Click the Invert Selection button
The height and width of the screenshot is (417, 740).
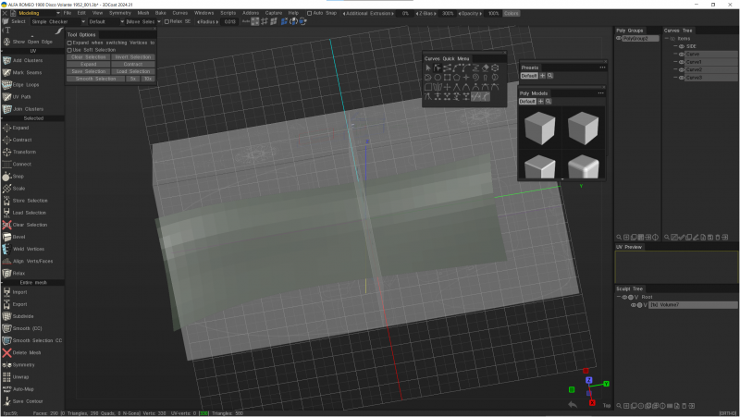tap(133, 57)
